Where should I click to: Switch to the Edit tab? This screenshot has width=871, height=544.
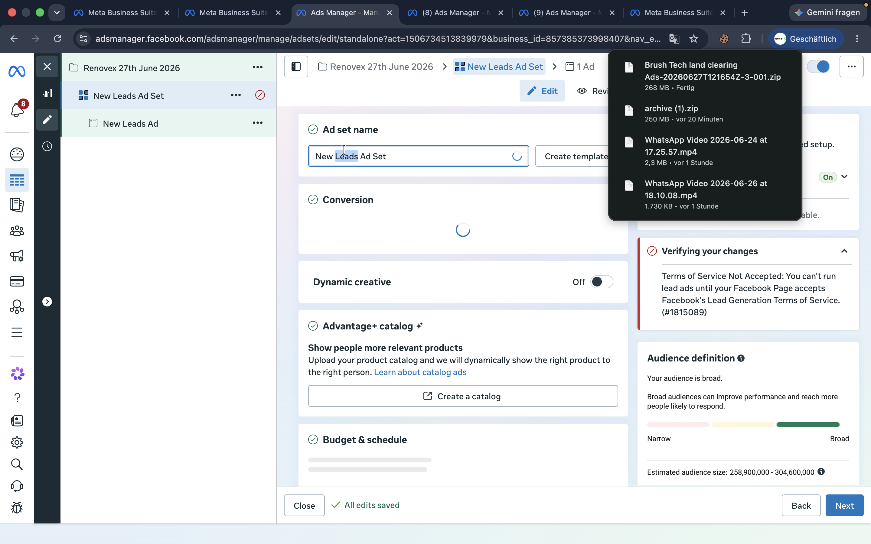(x=542, y=91)
